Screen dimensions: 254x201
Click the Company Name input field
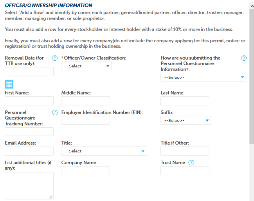85,170
